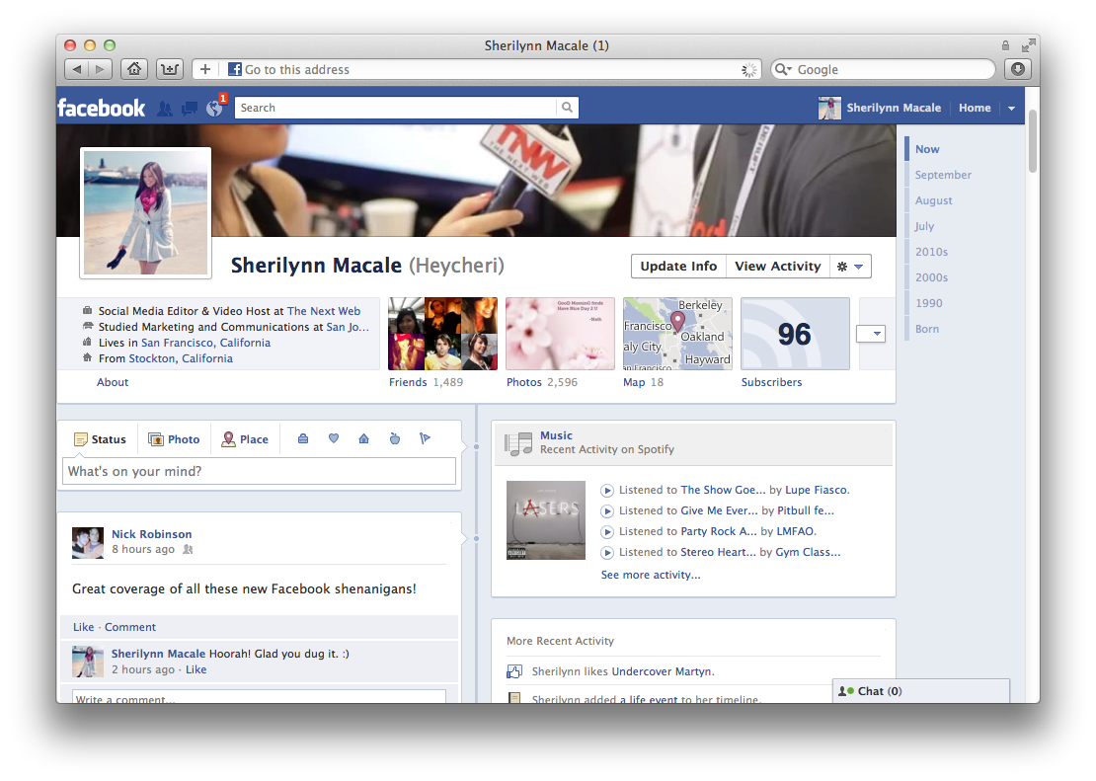Image resolution: width=1096 pixels, height=781 pixels.
Task: Go forward with browser forward arrow
Action: tap(100, 69)
